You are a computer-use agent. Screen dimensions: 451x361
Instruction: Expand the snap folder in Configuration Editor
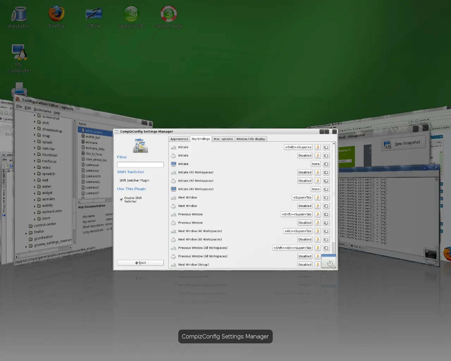35,135
